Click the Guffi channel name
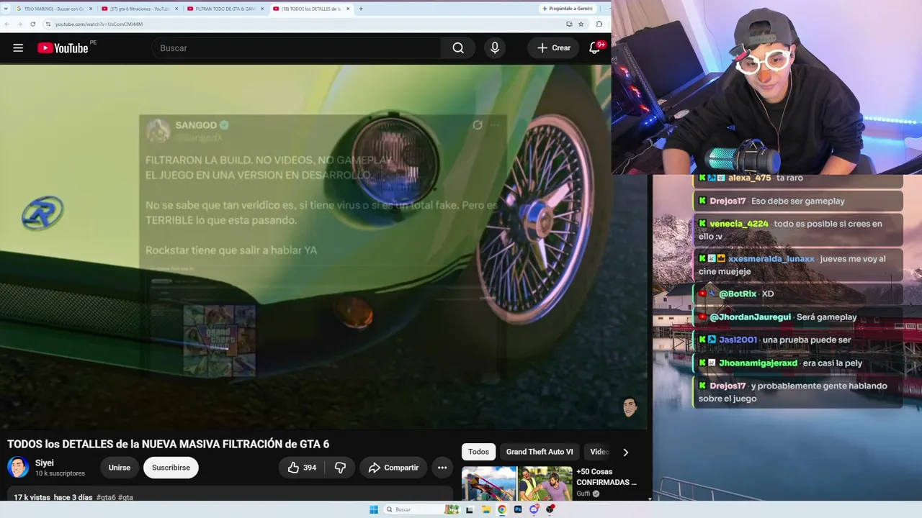The height and width of the screenshot is (518, 922). point(583,494)
